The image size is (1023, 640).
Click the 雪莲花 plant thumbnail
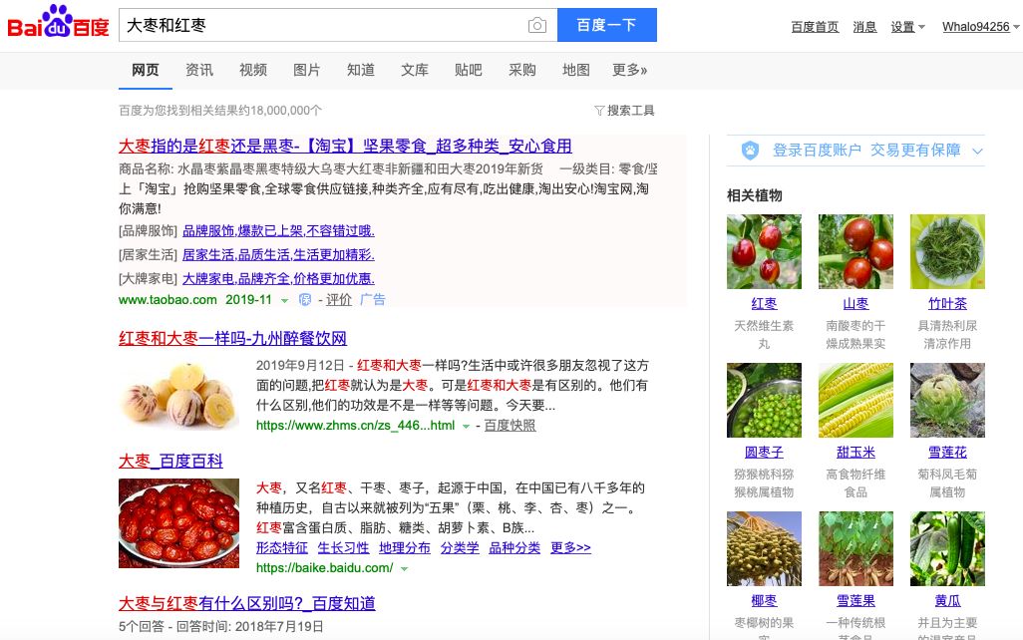(947, 400)
